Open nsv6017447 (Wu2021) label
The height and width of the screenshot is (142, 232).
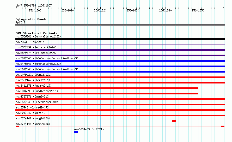point(30,113)
